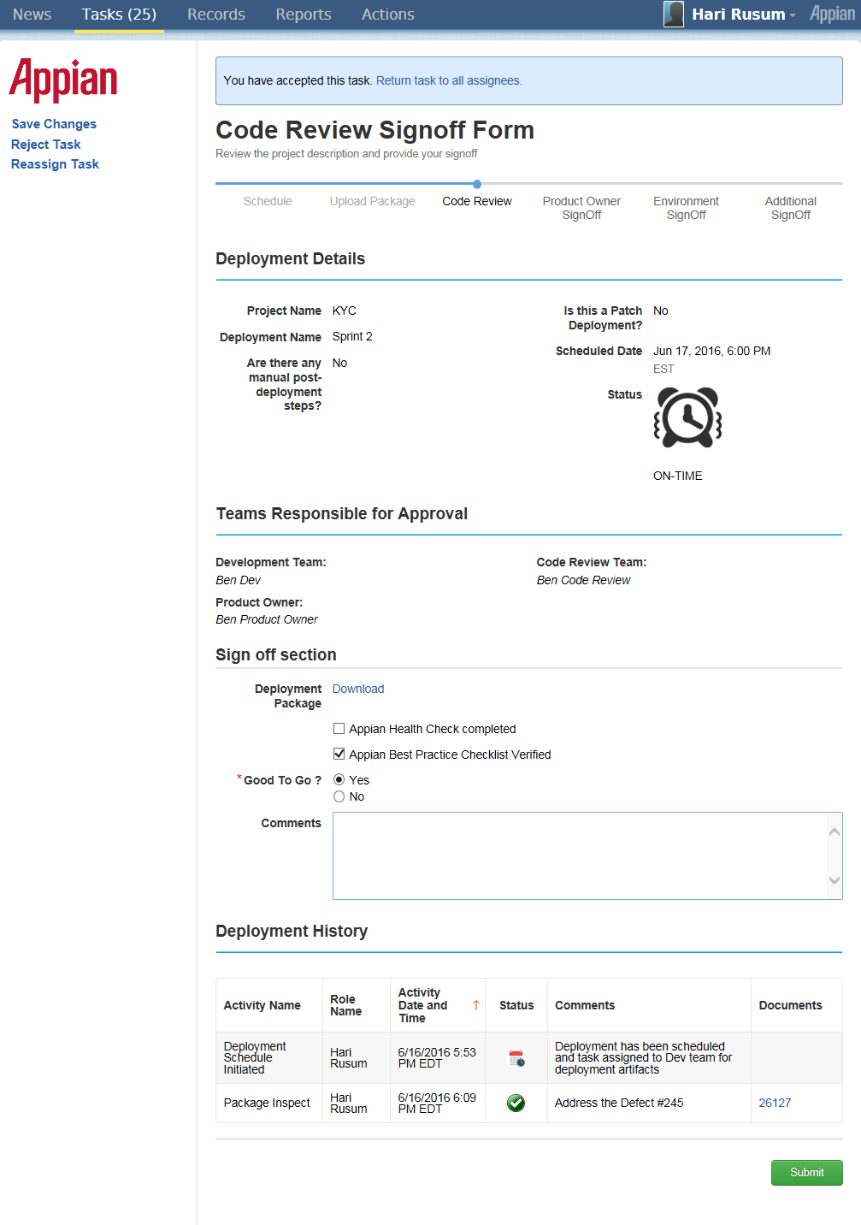Click the alarm clock ON-TIME status icon
The image size is (861, 1225).
click(687, 417)
